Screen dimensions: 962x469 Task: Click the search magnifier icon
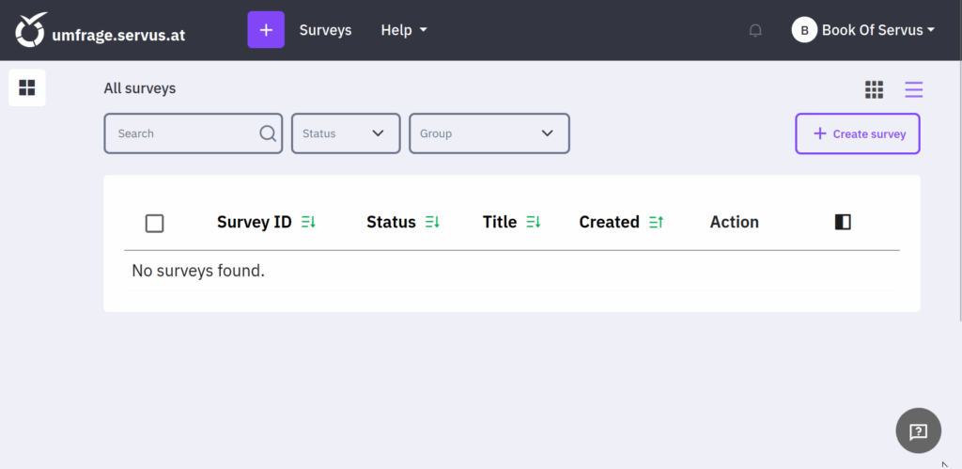pyautogui.click(x=268, y=133)
